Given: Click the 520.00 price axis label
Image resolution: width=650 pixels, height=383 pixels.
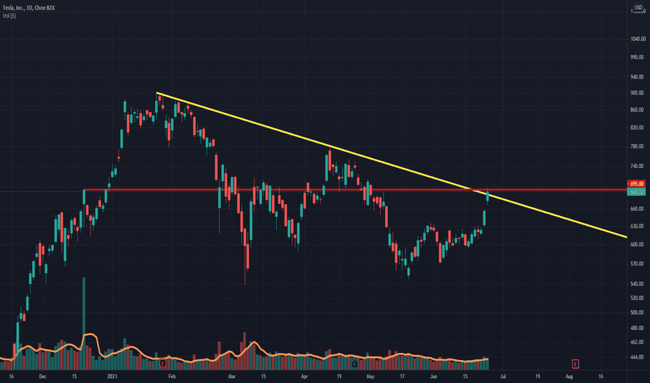Looking at the screenshot, I should click(637, 298).
